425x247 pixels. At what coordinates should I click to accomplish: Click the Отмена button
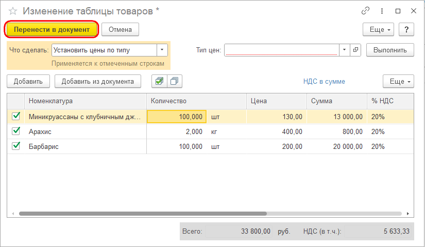(121, 29)
